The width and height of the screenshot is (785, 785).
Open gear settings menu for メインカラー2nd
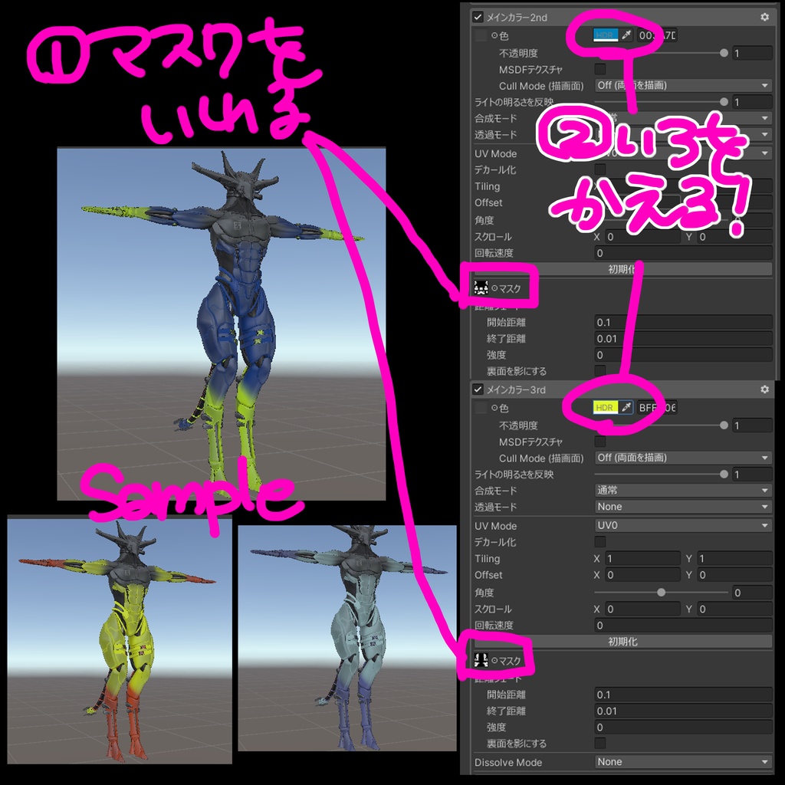pos(764,17)
